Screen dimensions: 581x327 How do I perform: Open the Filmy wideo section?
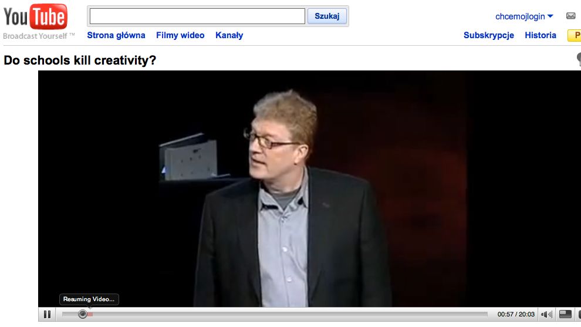(x=180, y=35)
